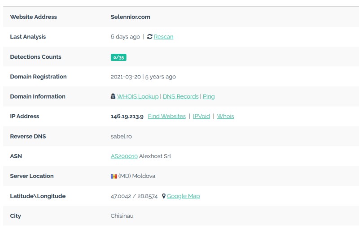Open the Whois link beside IPVoid
The height and width of the screenshot is (229, 359).
225,116
